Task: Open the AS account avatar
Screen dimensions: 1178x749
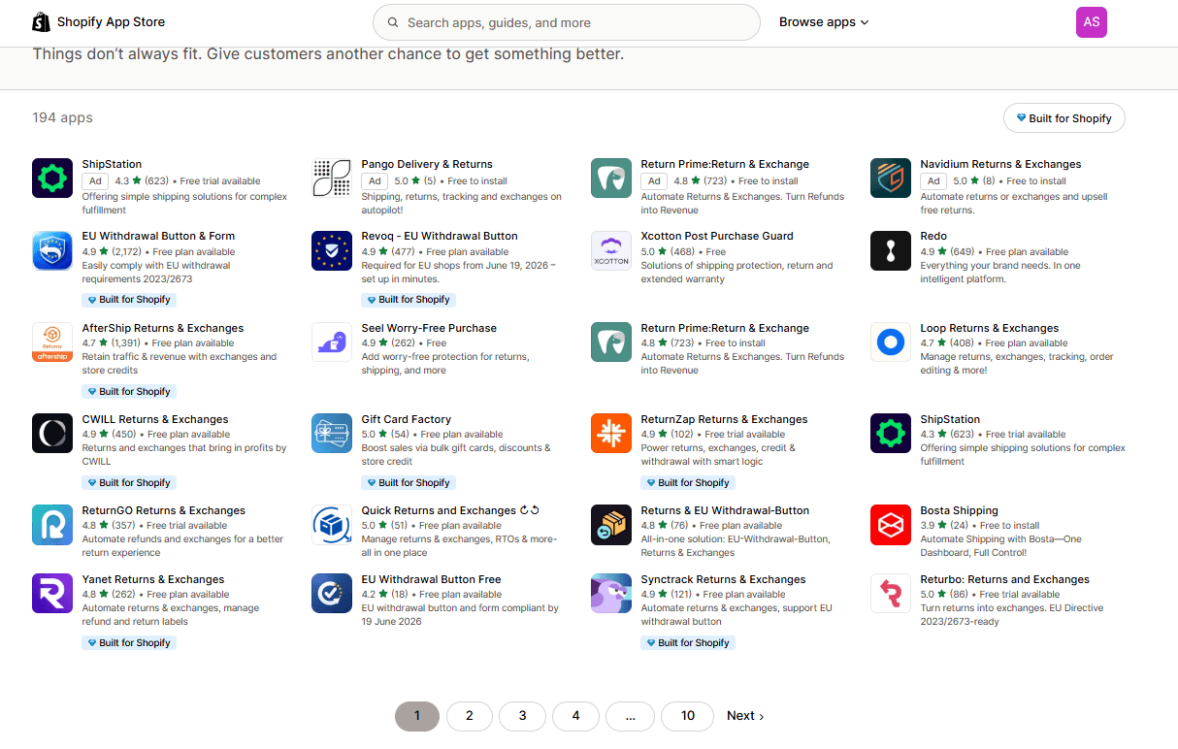Action: (1092, 22)
